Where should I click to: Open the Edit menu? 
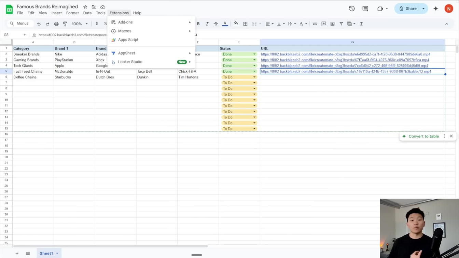(x=31, y=13)
